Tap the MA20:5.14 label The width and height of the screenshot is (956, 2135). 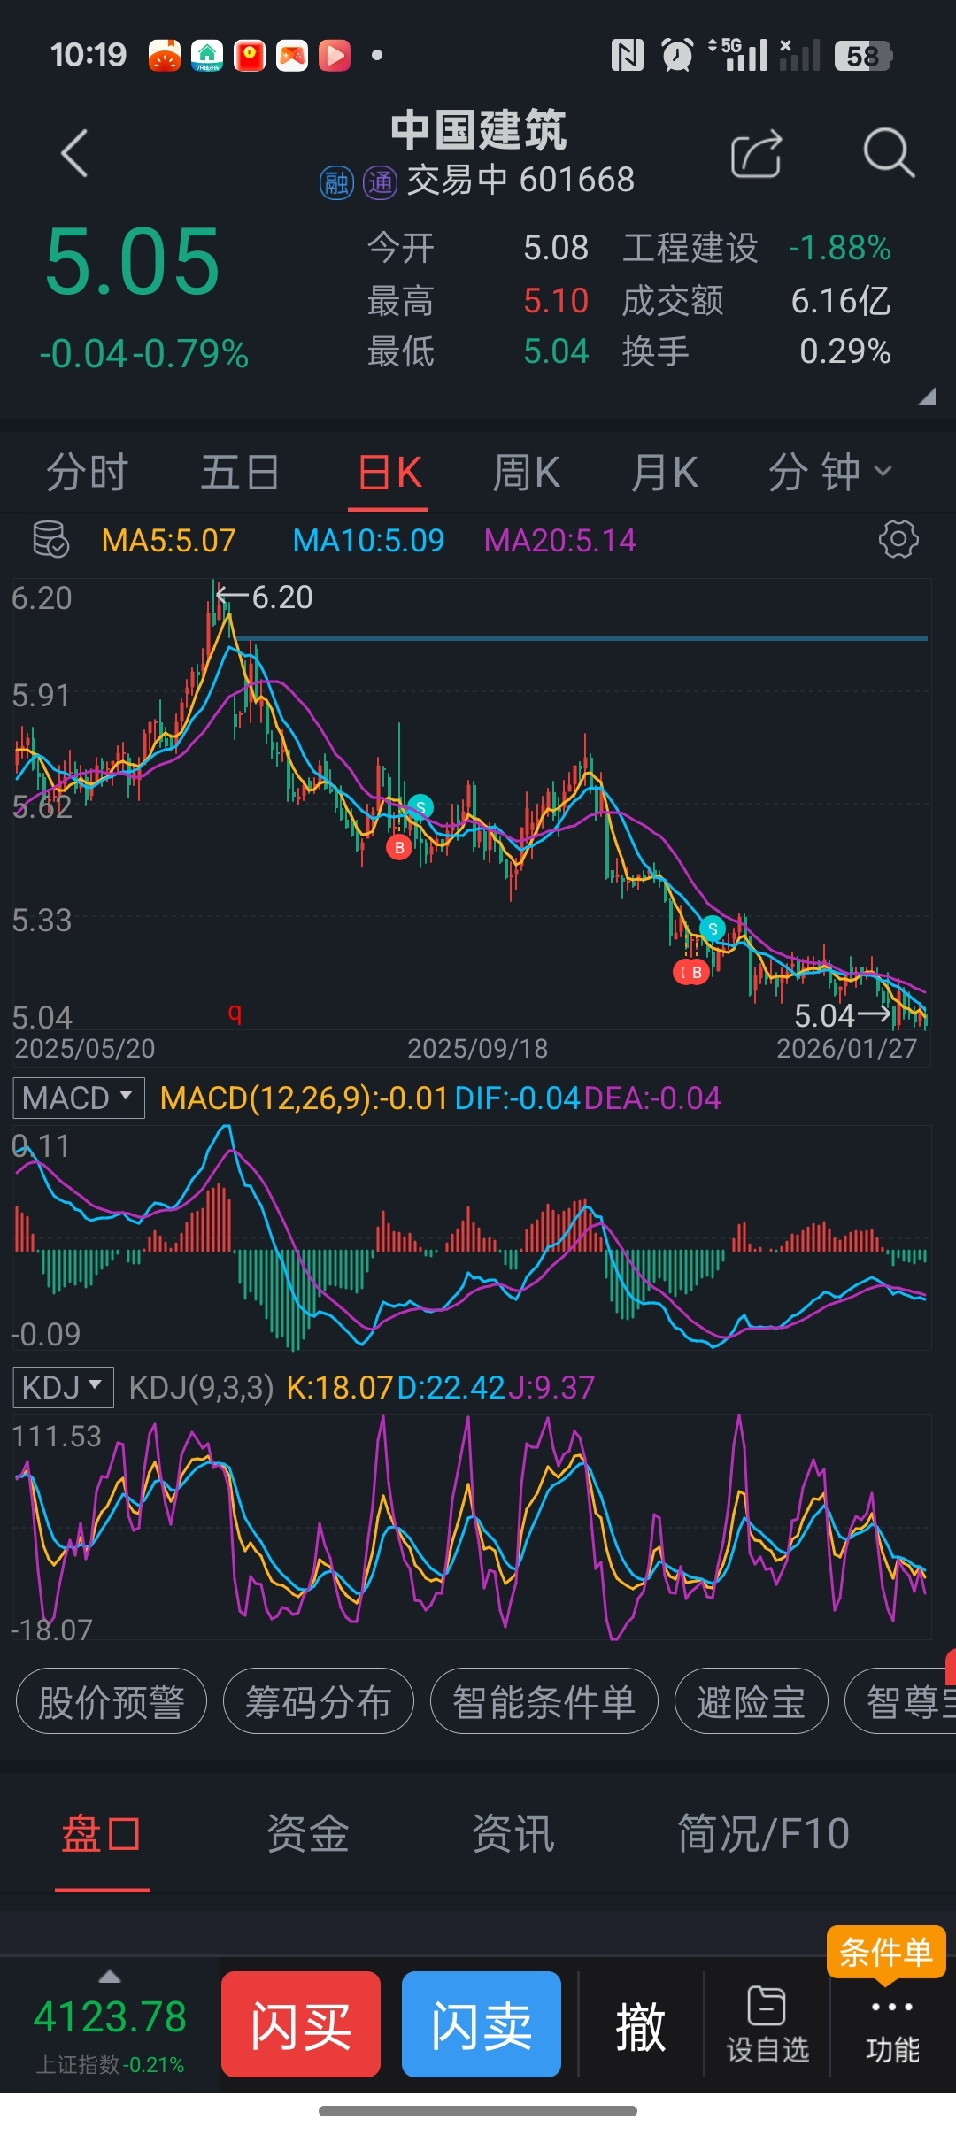pyautogui.click(x=560, y=540)
